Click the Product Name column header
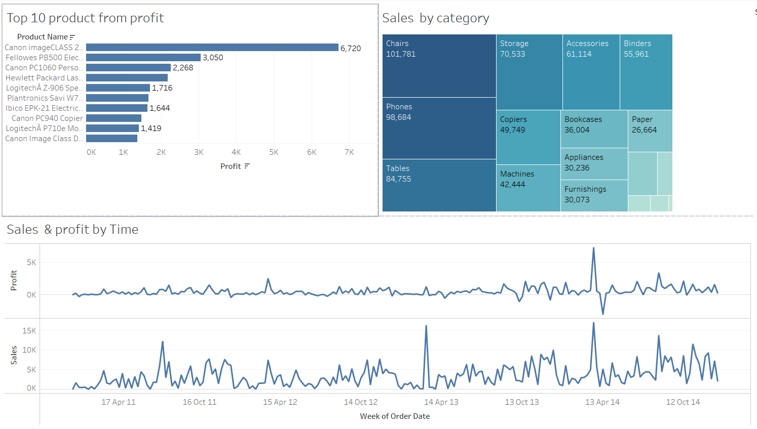The width and height of the screenshot is (757, 429). click(x=42, y=37)
